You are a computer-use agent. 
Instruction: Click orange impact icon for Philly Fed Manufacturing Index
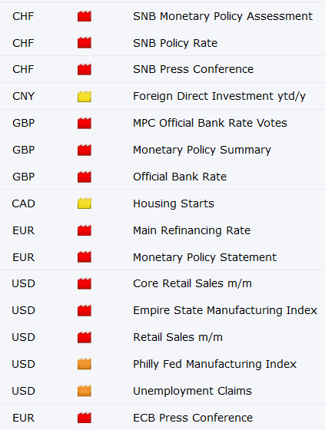pyautogui.click(x=85, y=364)
